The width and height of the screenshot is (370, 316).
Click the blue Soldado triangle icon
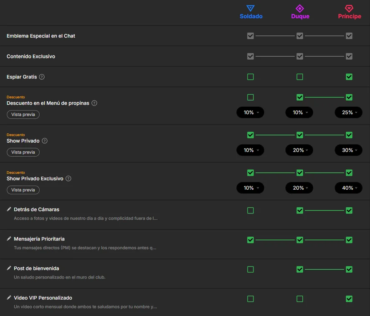point(251,8)
